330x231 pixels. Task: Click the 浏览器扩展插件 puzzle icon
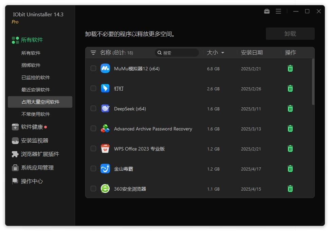coord(15,154)
